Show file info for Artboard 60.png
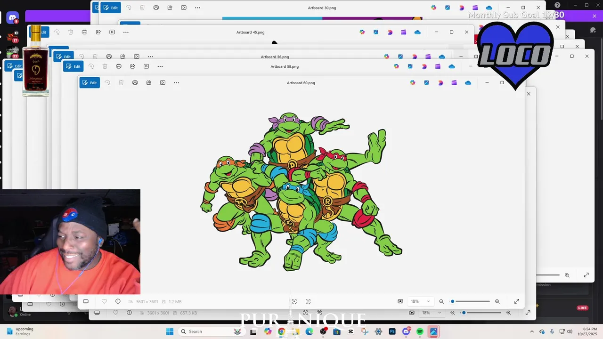This screenshot has height=339, width=603. pos(118,301)
